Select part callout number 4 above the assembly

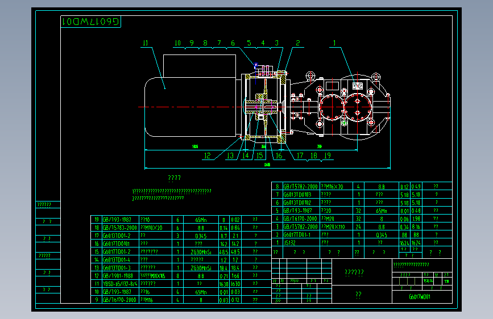pos(263,43)
